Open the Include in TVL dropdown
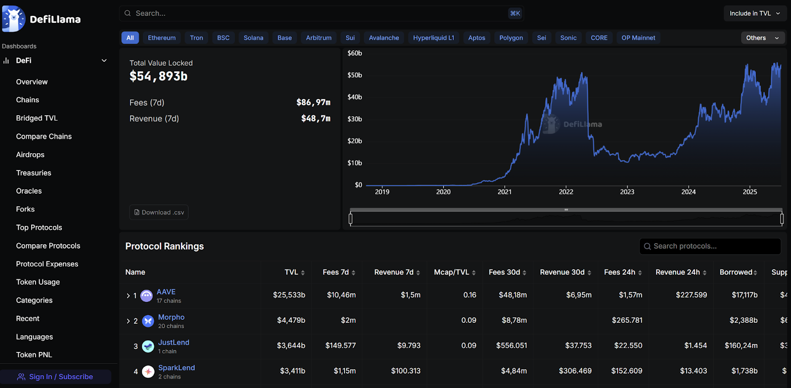The width and height of the screenshot is (791, 388). click(x=754, y=13)
